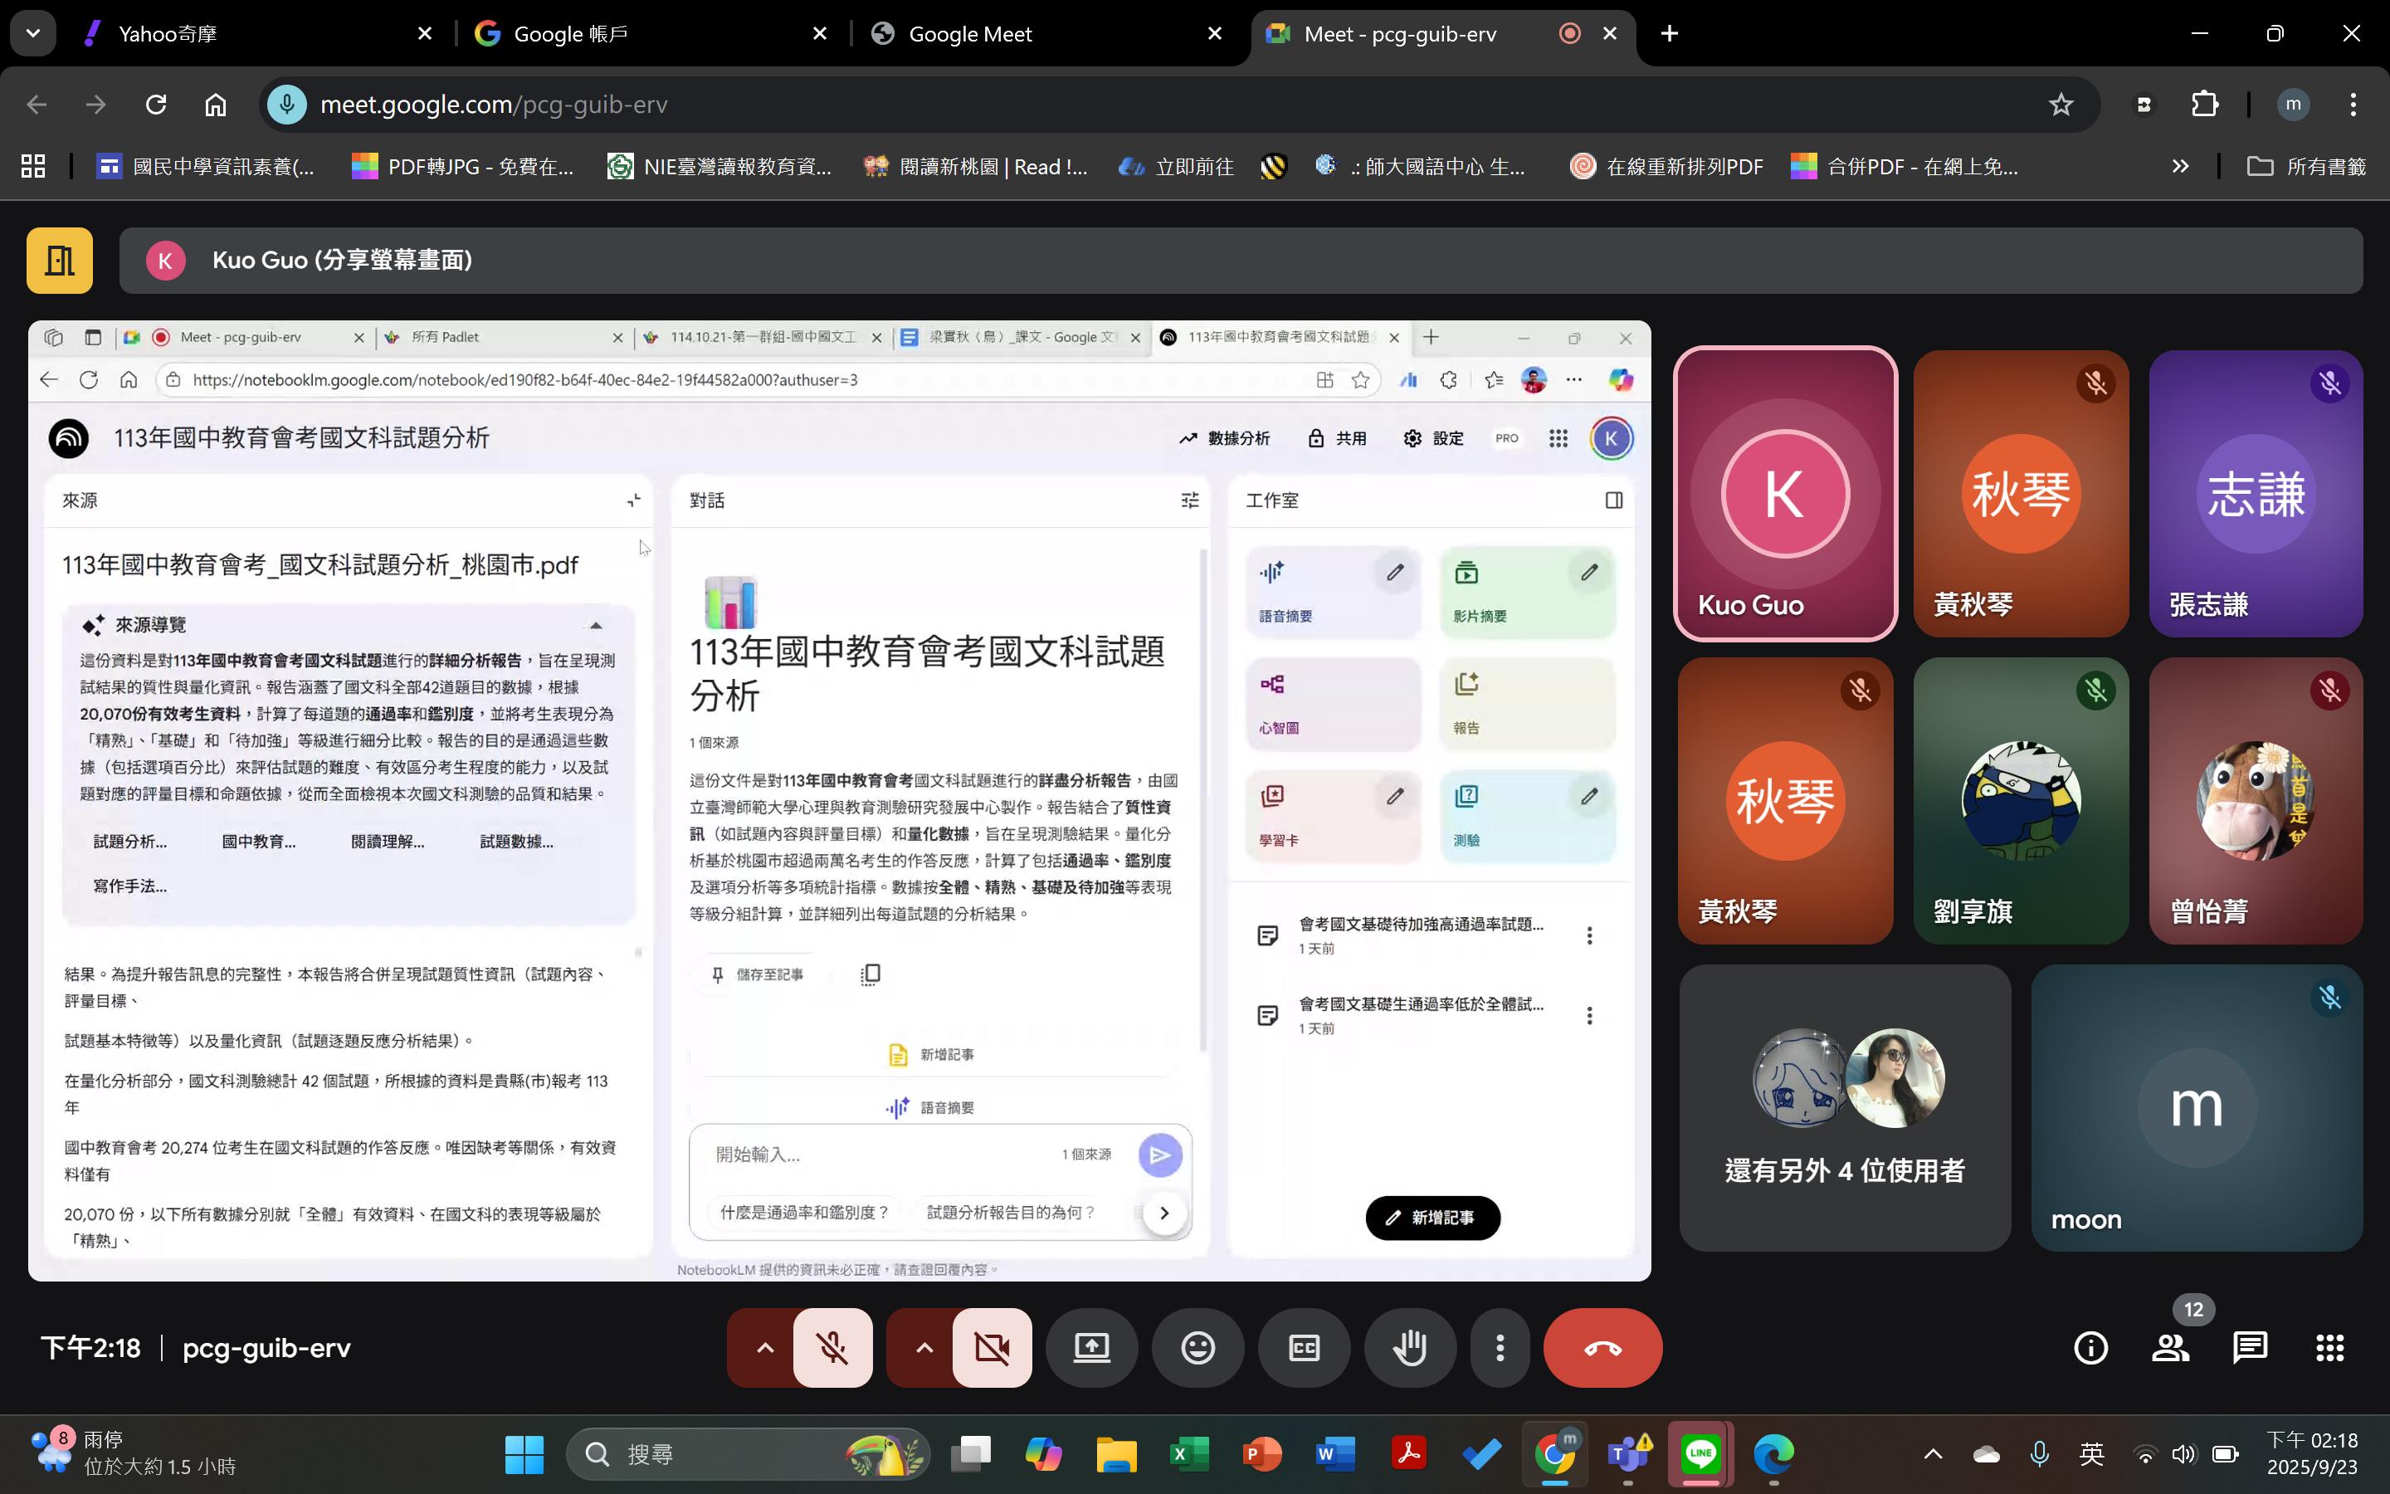The image size is (2390, 1494).
Task: Open the chat with everyone panel
Action: click(2250, 1348)
